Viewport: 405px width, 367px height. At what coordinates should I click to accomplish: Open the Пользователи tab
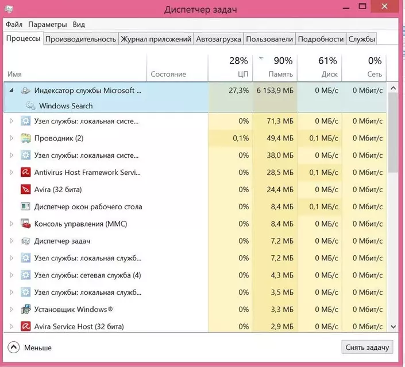click(269, 39)
